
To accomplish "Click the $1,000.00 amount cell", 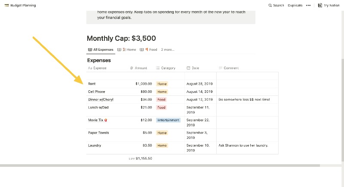I will pos(144,84).
